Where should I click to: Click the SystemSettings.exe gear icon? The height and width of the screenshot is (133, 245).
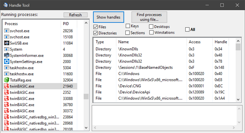pos(7,61)
